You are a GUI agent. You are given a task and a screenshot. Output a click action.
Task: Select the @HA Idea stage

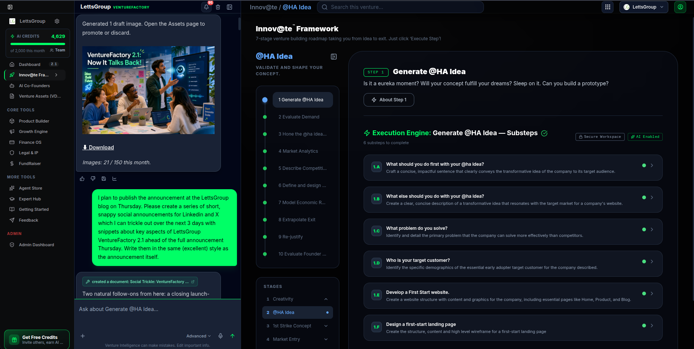coord(298,312)
